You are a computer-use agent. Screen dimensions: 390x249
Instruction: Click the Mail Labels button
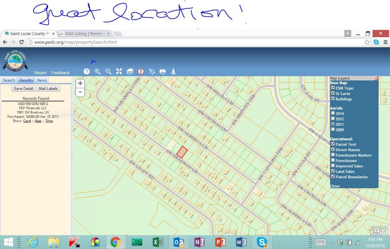(48, 89)
